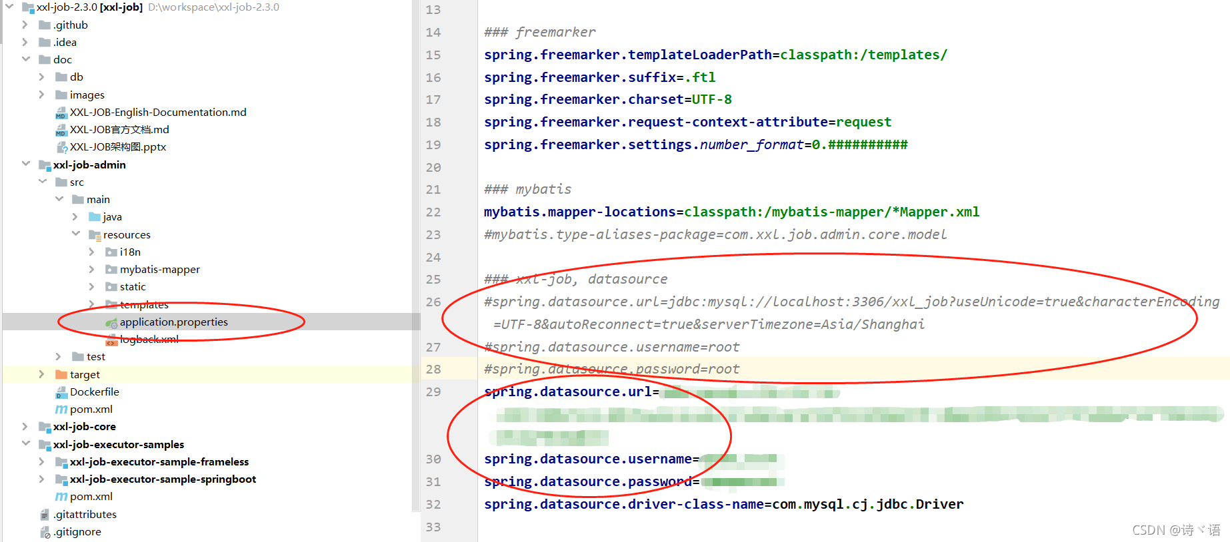Image resolution: width=1230 pixels, height=542 pixels.
Task: Expand the java source folder arrow
Action: [75, 216]
